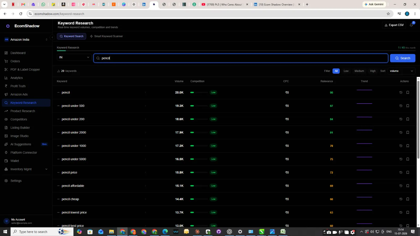The height and width of the screenshot is (236, 420).
Task: Bookmark the 'pencil under 2000' keyword
Action: pos(408,133)
